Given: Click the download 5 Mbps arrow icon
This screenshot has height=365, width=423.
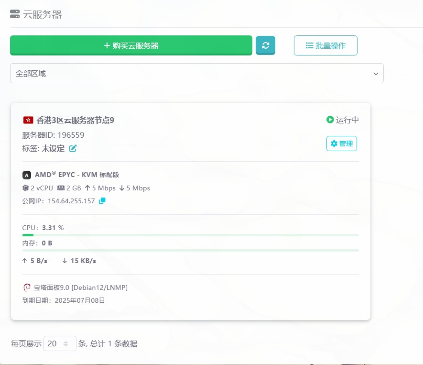Looking at the screenshot, I should point(122,188).
